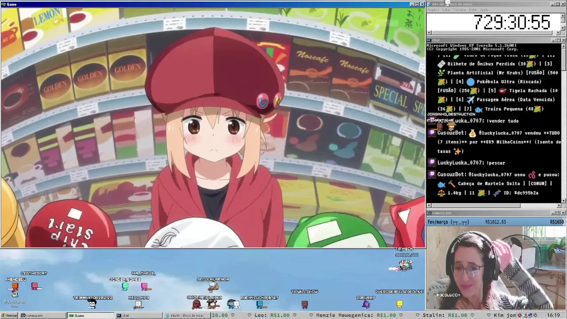
Task: Click the chat window scroll up arrow
Action: 563,46
